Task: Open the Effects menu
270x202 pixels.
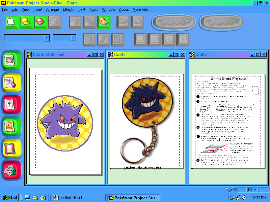Action: coord(68,9)
